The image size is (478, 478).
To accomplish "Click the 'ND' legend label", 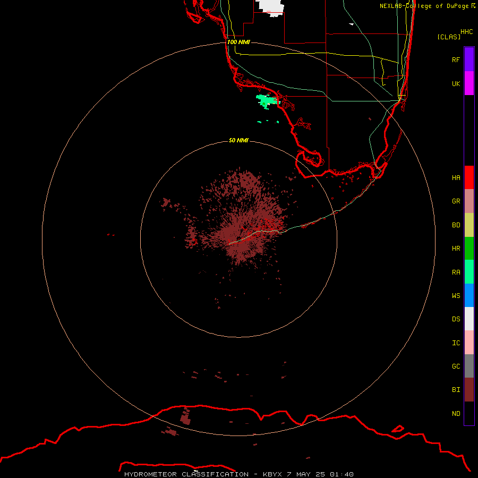I will click(456, 414).
